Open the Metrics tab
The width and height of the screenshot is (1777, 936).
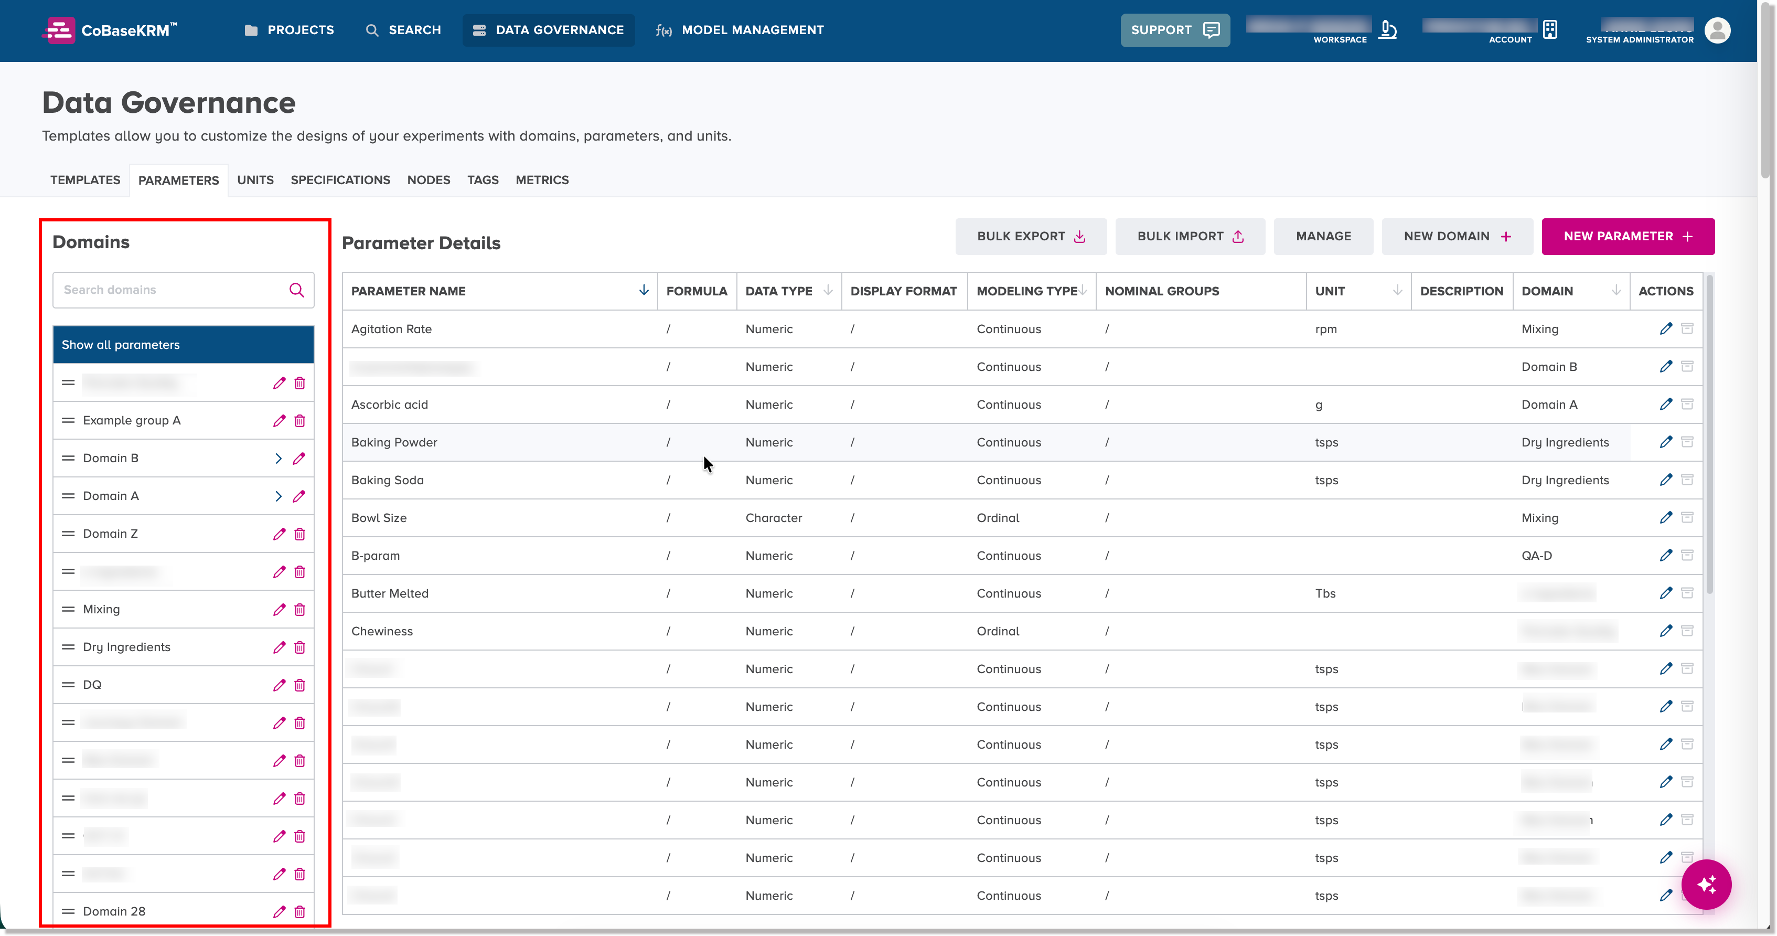542,180
